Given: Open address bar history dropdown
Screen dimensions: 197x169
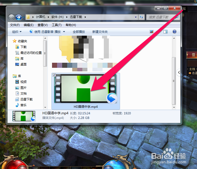Looking at the screenshot, I should tap(136, 17).
